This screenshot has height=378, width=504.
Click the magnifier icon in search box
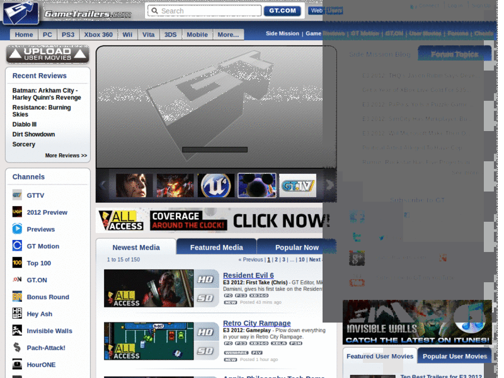(154, 11)
